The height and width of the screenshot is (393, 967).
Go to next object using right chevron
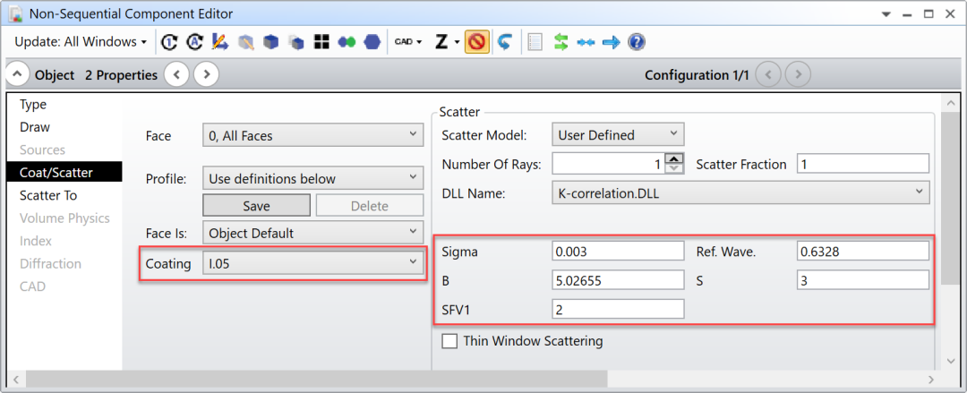pyautogui.click(x=206, y=75)
